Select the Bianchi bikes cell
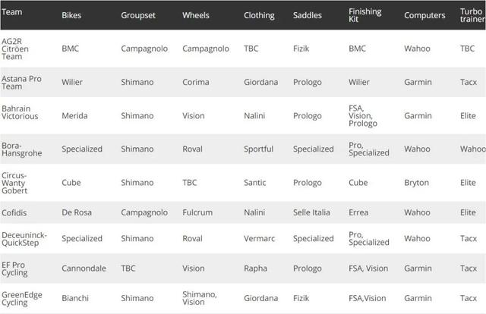486x314 pixels. (76, 298)
